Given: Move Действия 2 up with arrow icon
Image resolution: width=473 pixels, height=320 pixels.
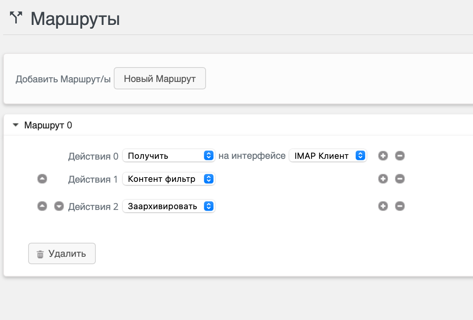Looking at the screenshot, I should (42, 206).
